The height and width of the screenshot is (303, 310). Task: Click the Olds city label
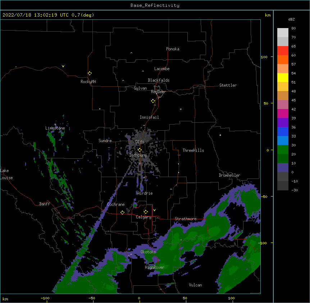click(140, 142)
